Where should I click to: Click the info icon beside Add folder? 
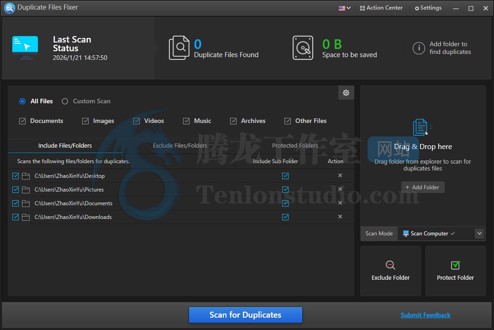point(419,48)
